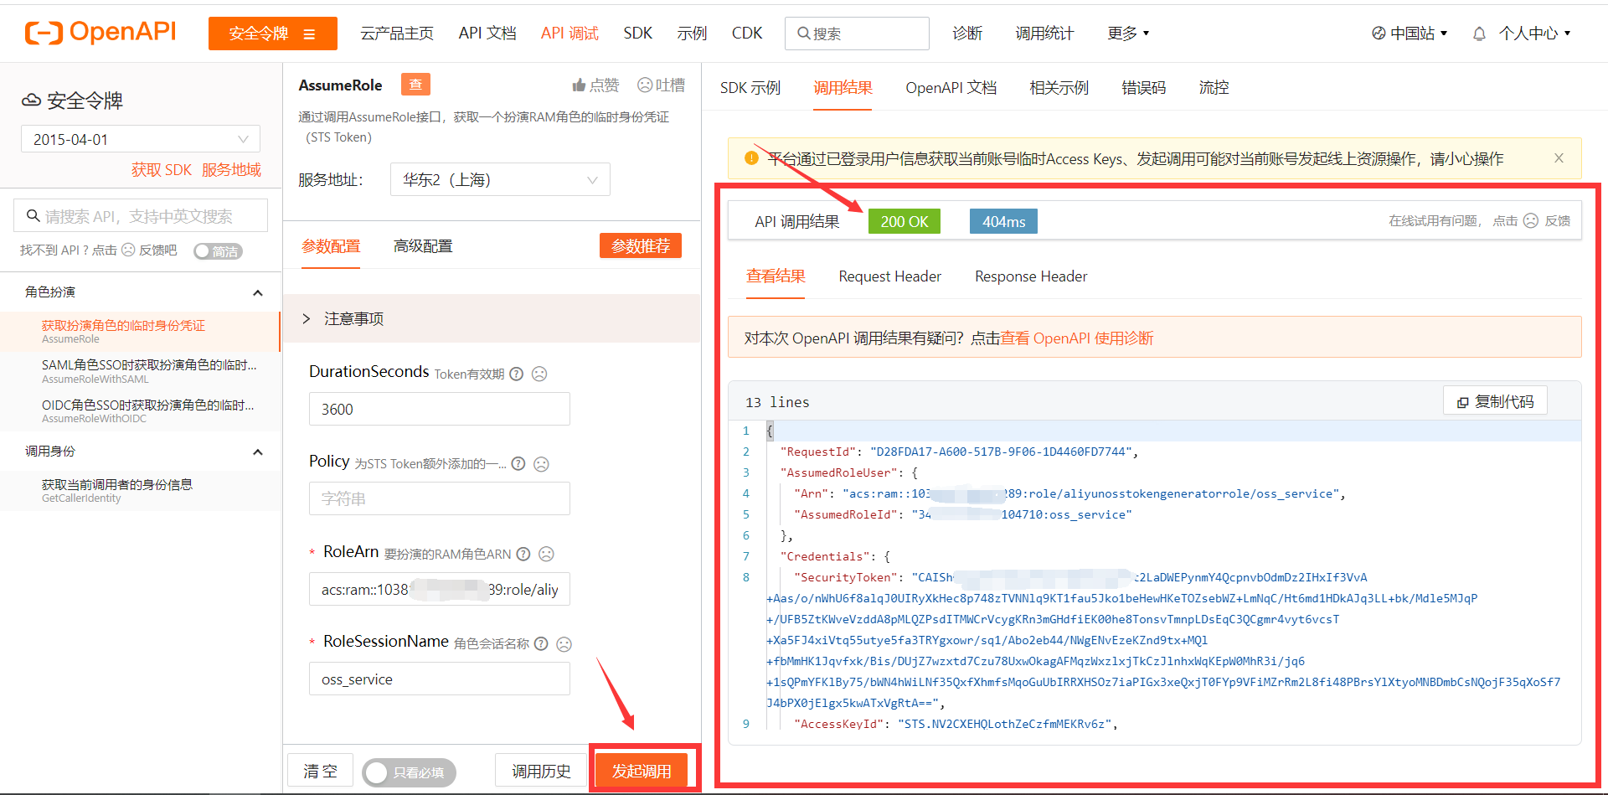Click the warning icon in the yellow banner

(751, 157)
